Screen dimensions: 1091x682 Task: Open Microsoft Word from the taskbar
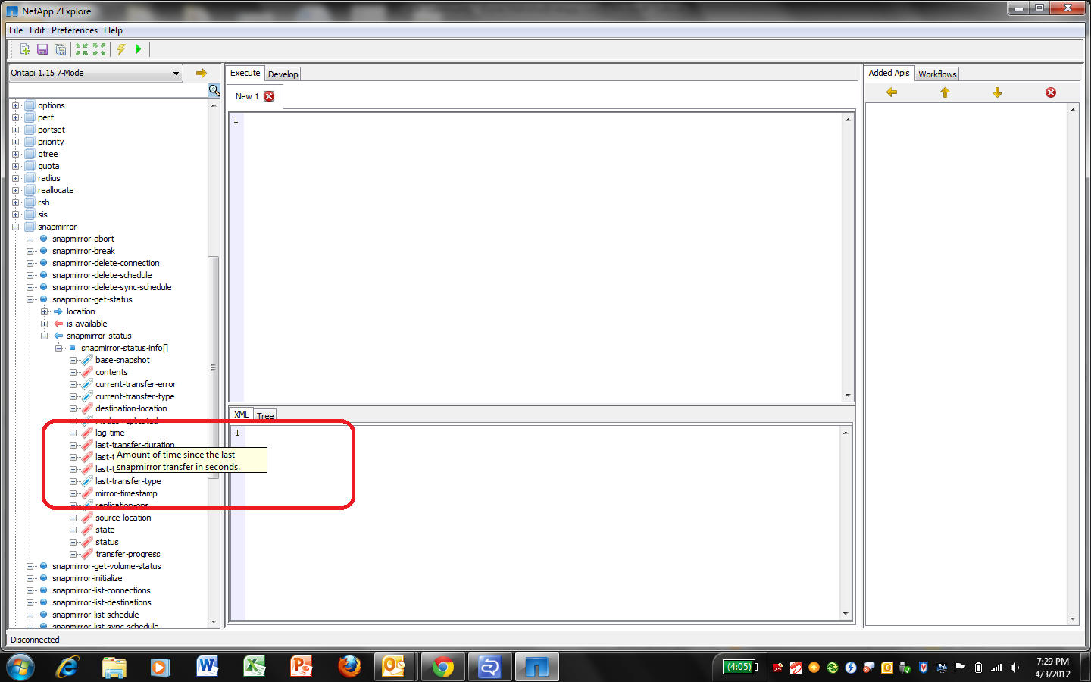(x=207, y=667)
